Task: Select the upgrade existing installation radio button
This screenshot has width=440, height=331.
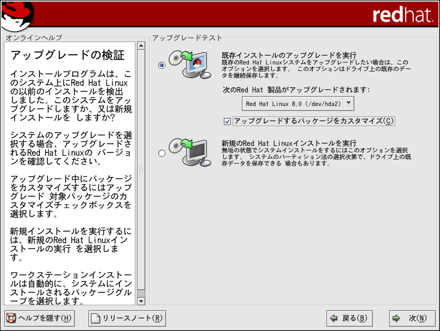Action: tap(162, 66)
